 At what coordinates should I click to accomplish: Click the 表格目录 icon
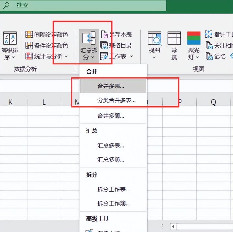pyautogui.click(x=104, y=45)
